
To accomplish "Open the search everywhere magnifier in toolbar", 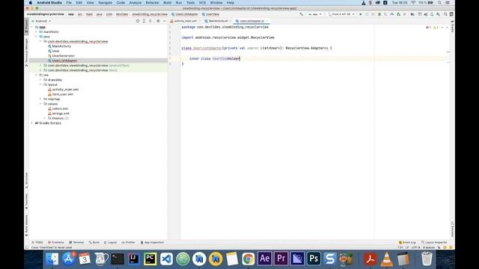I will coord(445,14).
